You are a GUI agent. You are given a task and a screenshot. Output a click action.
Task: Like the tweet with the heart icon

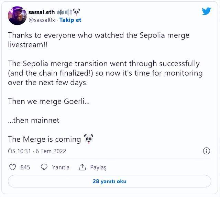click(13, 167)
